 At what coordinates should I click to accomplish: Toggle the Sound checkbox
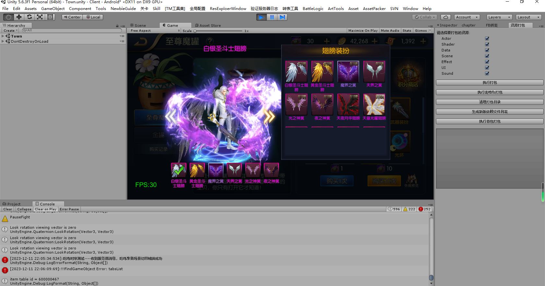[x=487, y=73]
